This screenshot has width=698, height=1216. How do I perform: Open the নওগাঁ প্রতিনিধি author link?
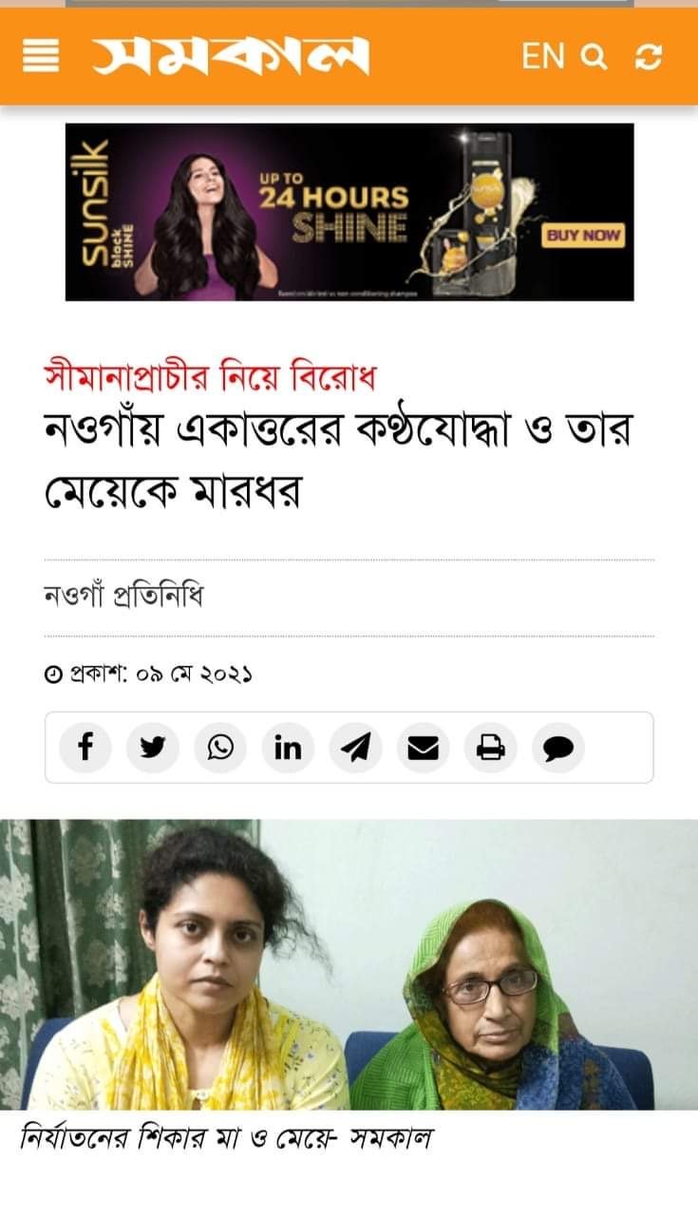pyautogui.click(x=123, y=598)
